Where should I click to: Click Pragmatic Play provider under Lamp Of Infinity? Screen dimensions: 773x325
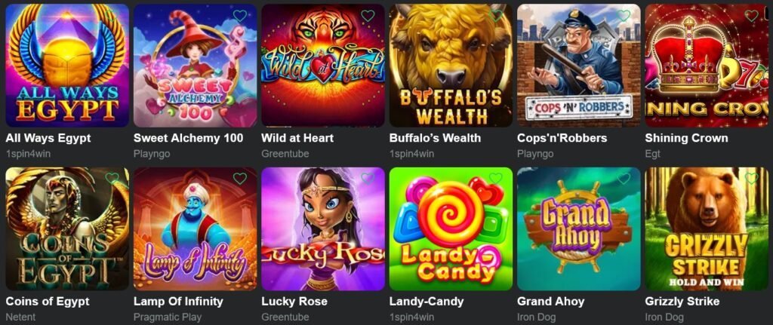click(x=168, y=317)
